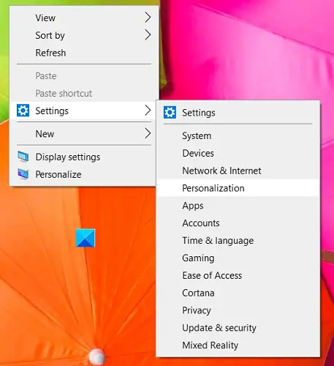
Task: Expand the Sort by submenu arrow
Action: coord(148,35)
